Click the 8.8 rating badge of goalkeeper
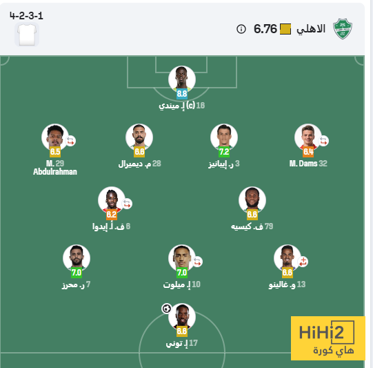 coord(182,94)
